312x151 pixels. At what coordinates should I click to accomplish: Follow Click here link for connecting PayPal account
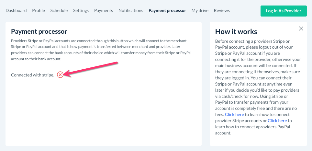pyautogui.click(x=277, y=121)
